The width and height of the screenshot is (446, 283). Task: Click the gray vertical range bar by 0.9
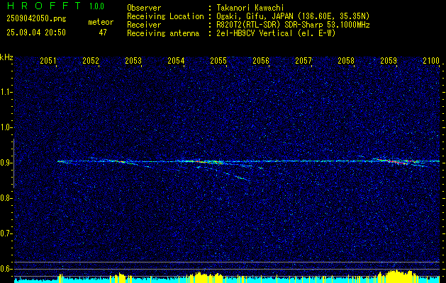point(13,163)
